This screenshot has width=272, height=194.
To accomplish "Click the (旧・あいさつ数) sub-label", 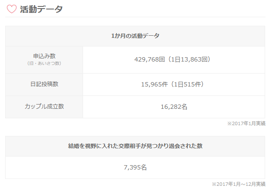I will tap(44, 64).
